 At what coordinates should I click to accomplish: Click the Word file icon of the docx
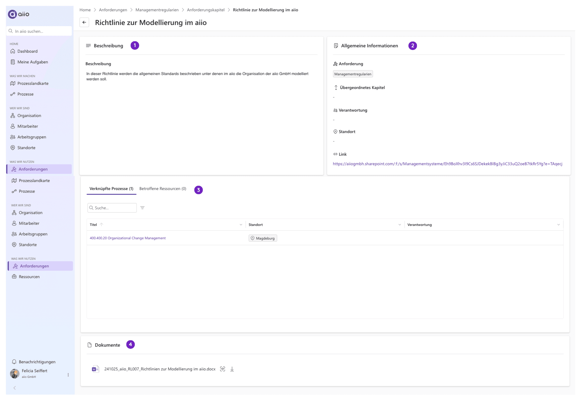[x=95, y=369]
